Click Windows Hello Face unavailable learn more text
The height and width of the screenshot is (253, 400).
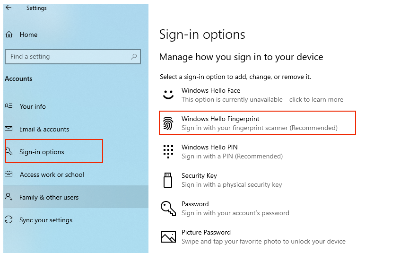(262, 99)
